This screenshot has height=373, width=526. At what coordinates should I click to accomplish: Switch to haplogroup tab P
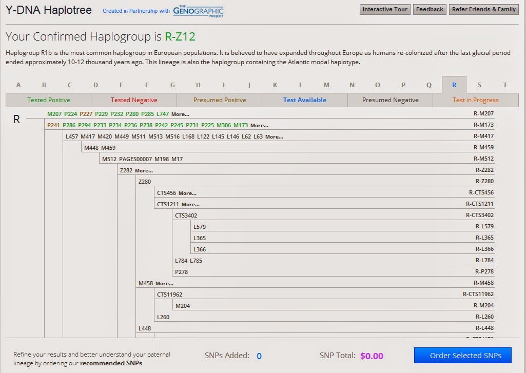pyautogui.click(x=403, y=85)
